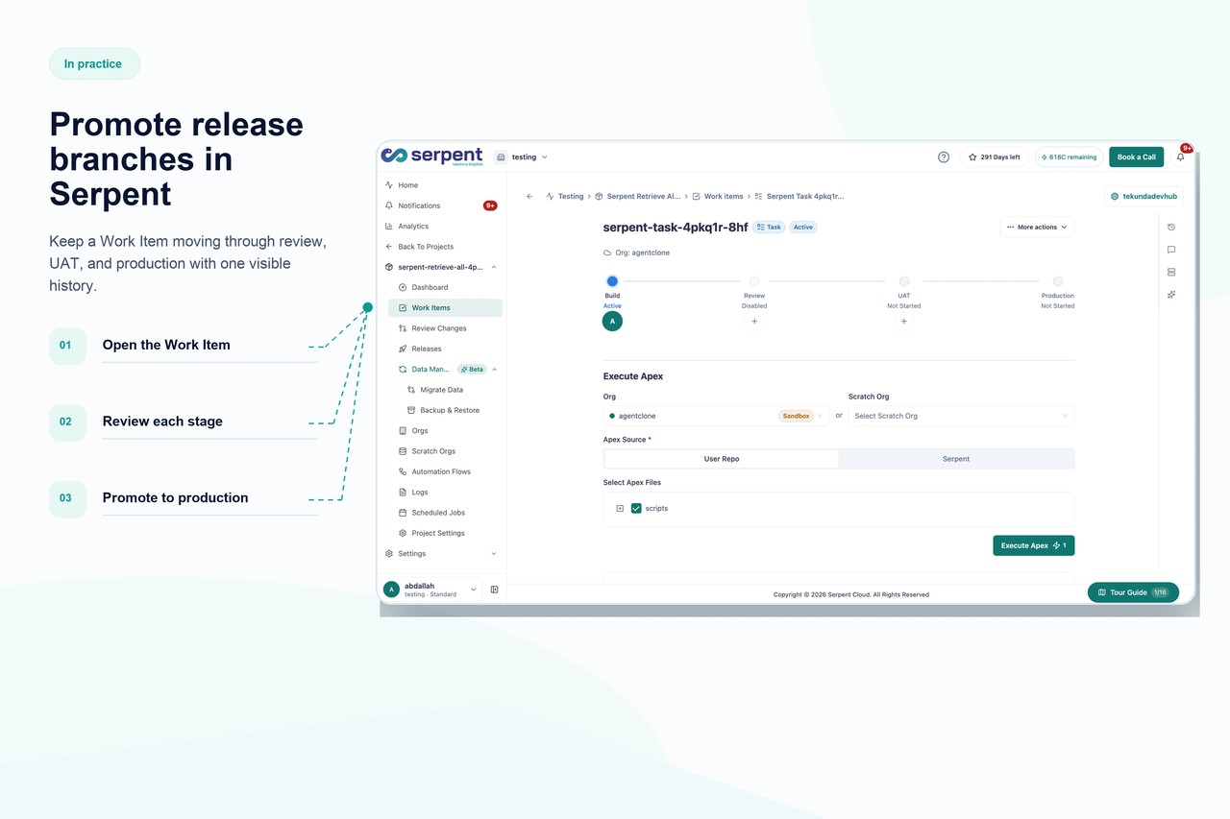
Task: Click the abdallah user avatar
Action: (391, 590)
